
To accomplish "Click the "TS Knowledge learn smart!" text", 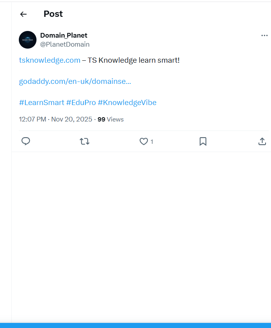I will [133, 60].
